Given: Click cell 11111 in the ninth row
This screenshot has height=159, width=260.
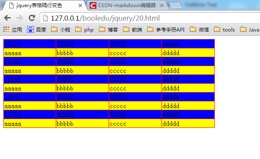Looking at the screenshot, I should pyautogui.click(x=30, y=114).
